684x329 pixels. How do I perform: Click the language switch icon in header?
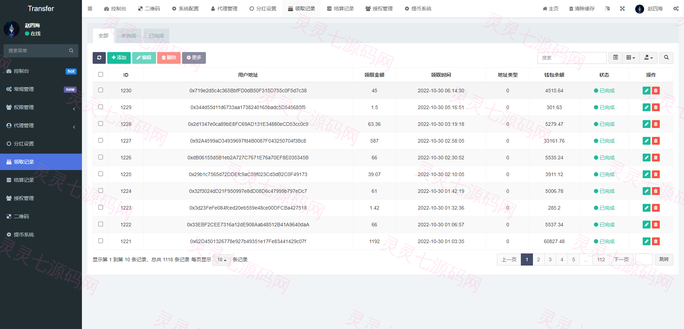(607, 9)
